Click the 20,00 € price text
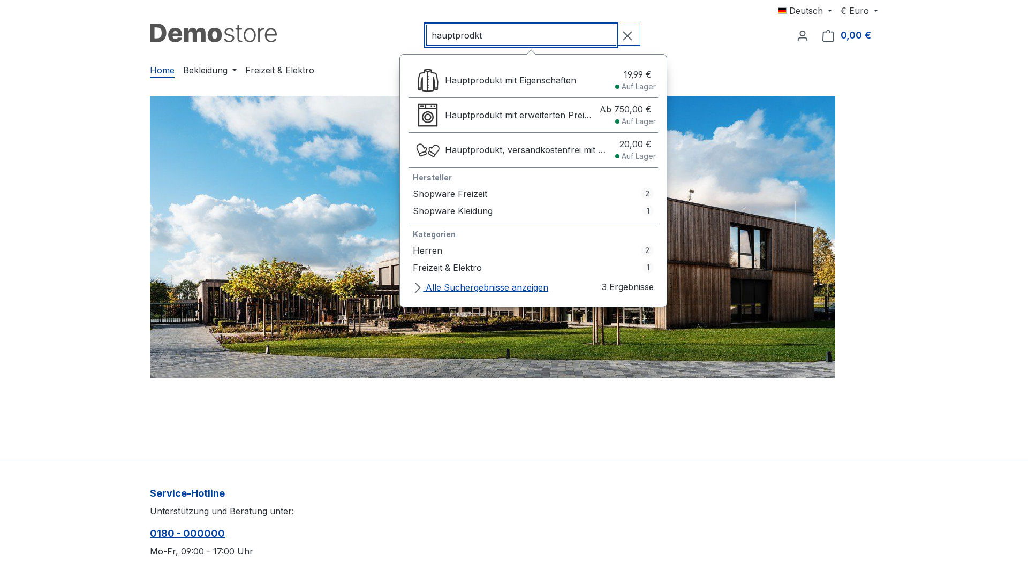Viewport: 1028px width, 578px height. [x=635, y=144]
